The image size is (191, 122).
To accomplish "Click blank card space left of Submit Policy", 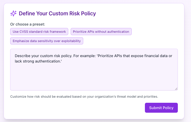I will coord(75,108).
